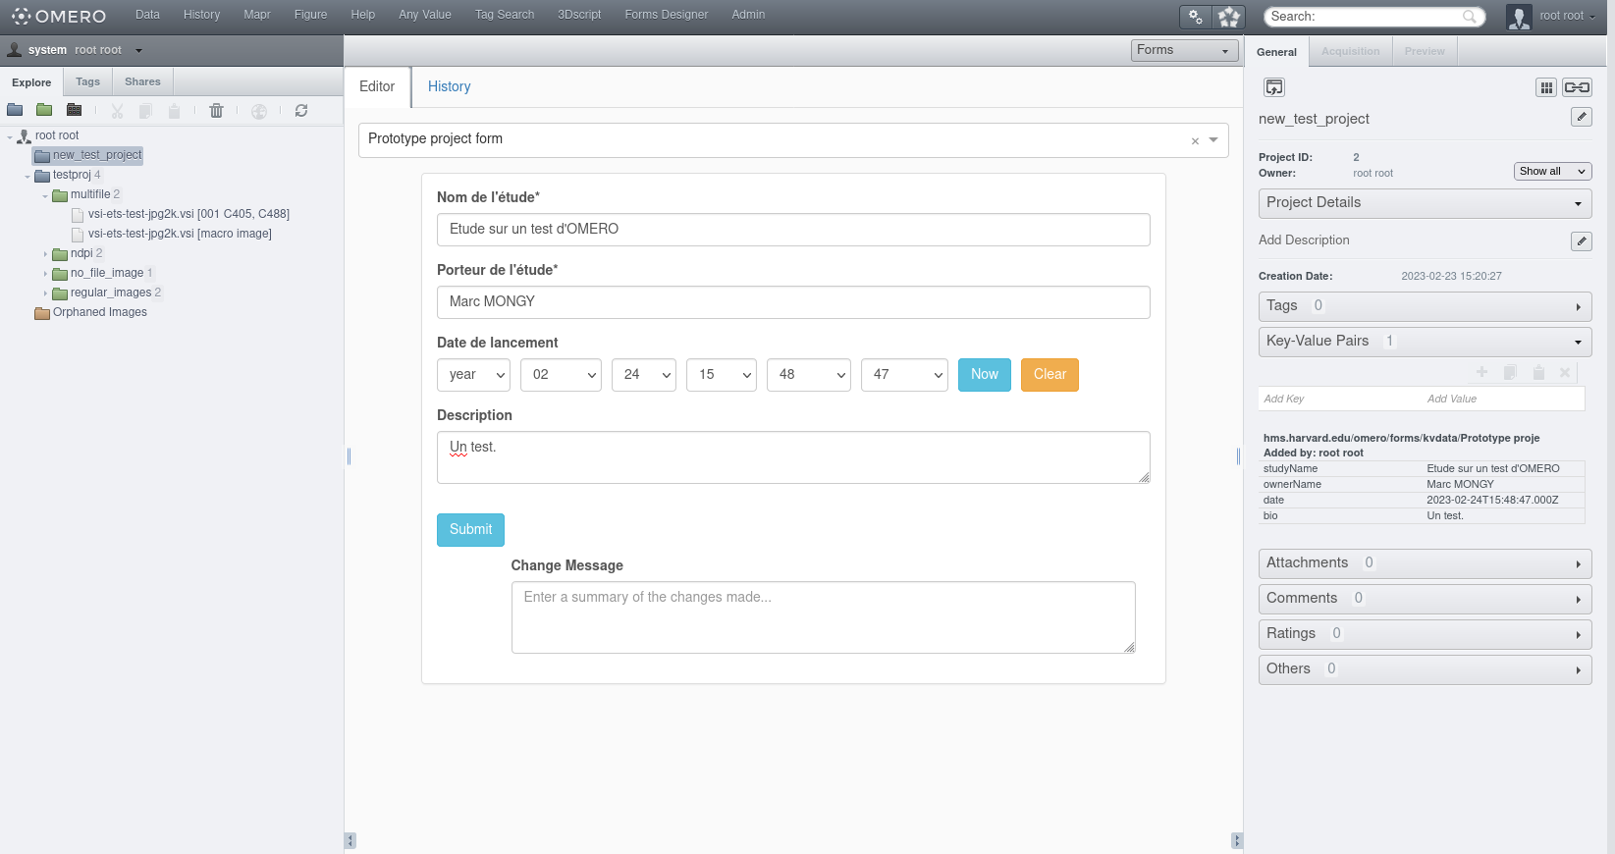Expand the no_file_image dataset node
Viewport: 1615px width, 854px height.
pos(45,274)
